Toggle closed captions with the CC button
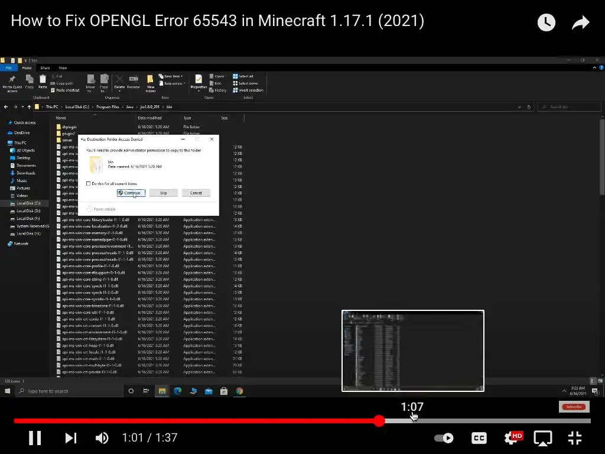Image resolution: width=605 pixels, height=454 pixels. [479, 438]
